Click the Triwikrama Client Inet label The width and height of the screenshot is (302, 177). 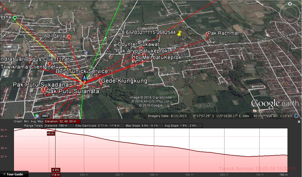pyautogui.click(x=28, y=67)
